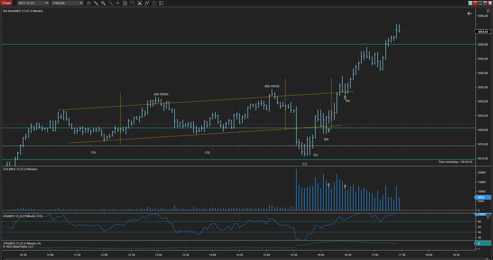Click the F button on RSI panel
The image size is (493, 260).
(488, 216)
